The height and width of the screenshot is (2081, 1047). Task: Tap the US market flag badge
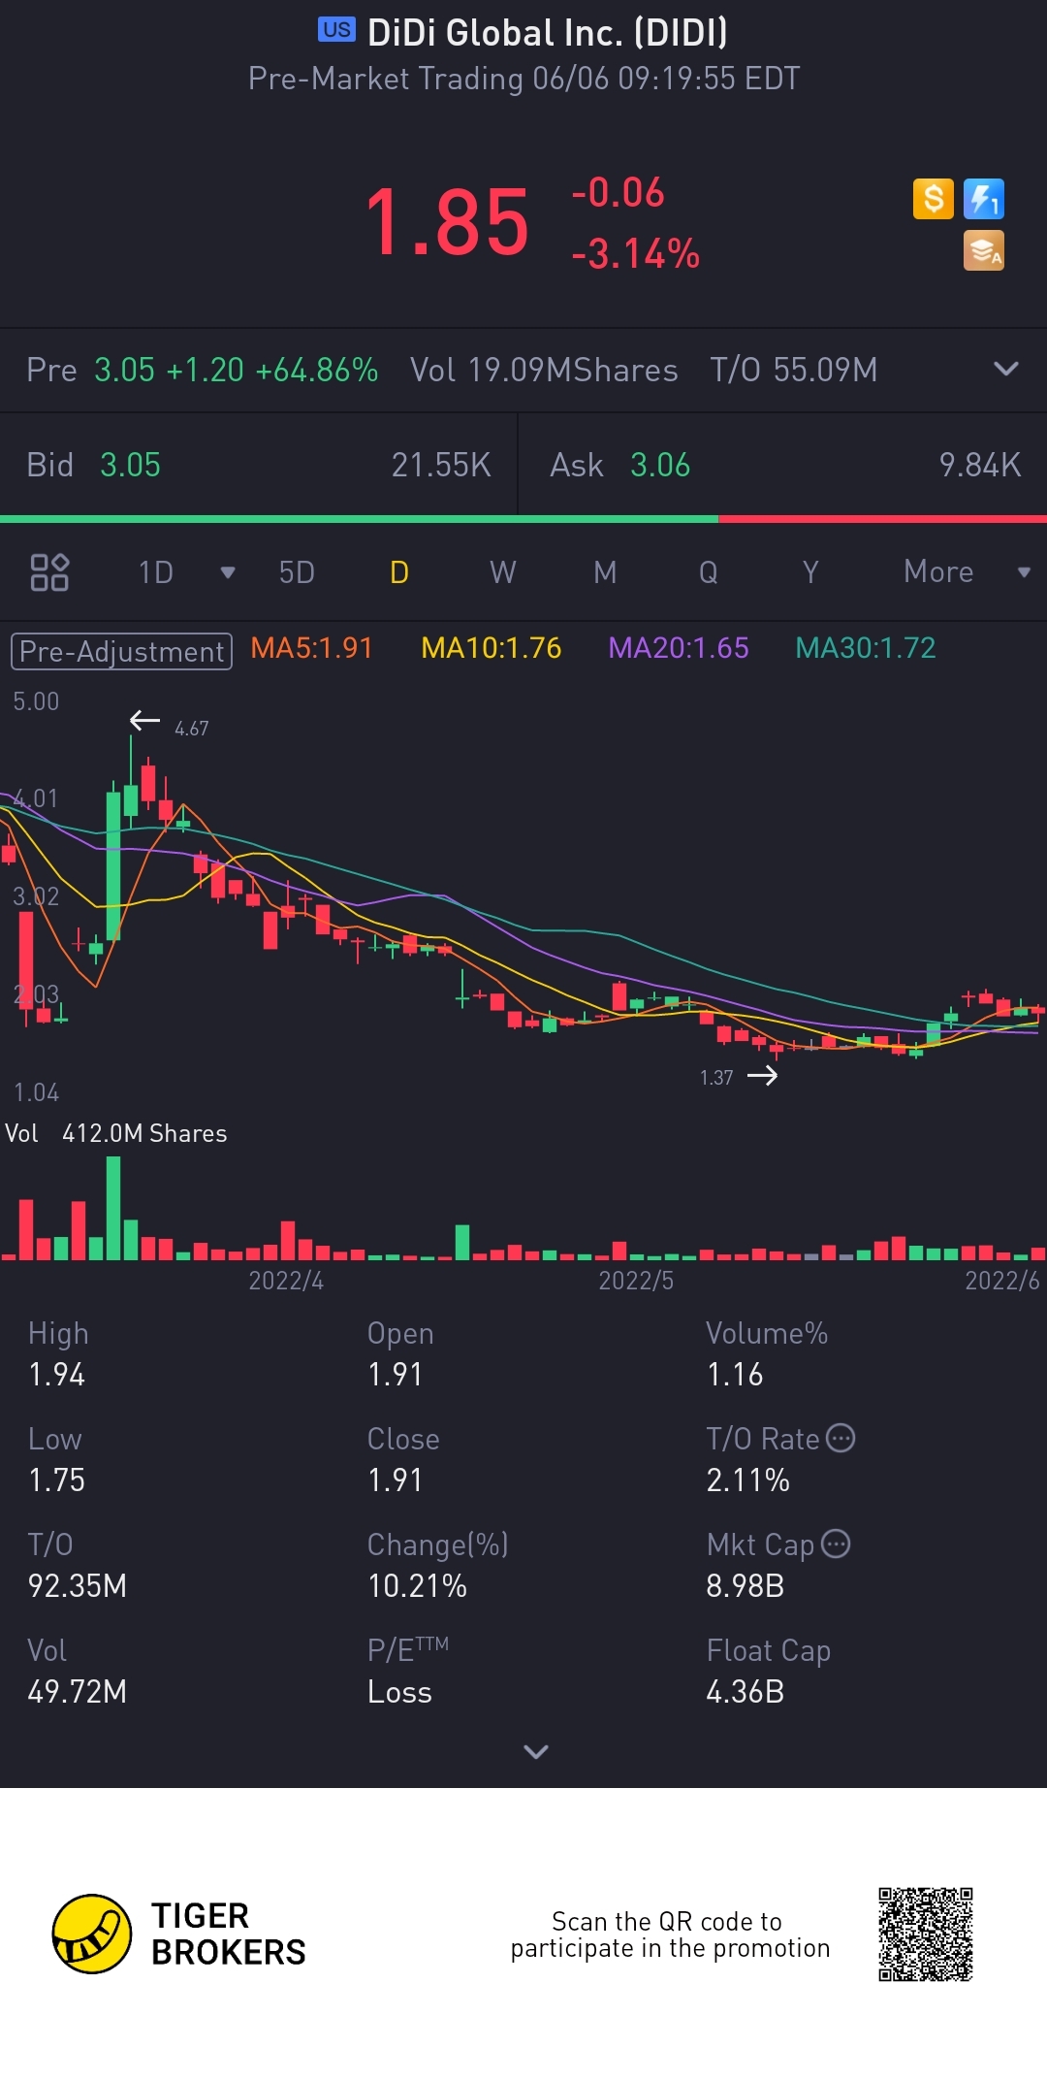[336, 30]
